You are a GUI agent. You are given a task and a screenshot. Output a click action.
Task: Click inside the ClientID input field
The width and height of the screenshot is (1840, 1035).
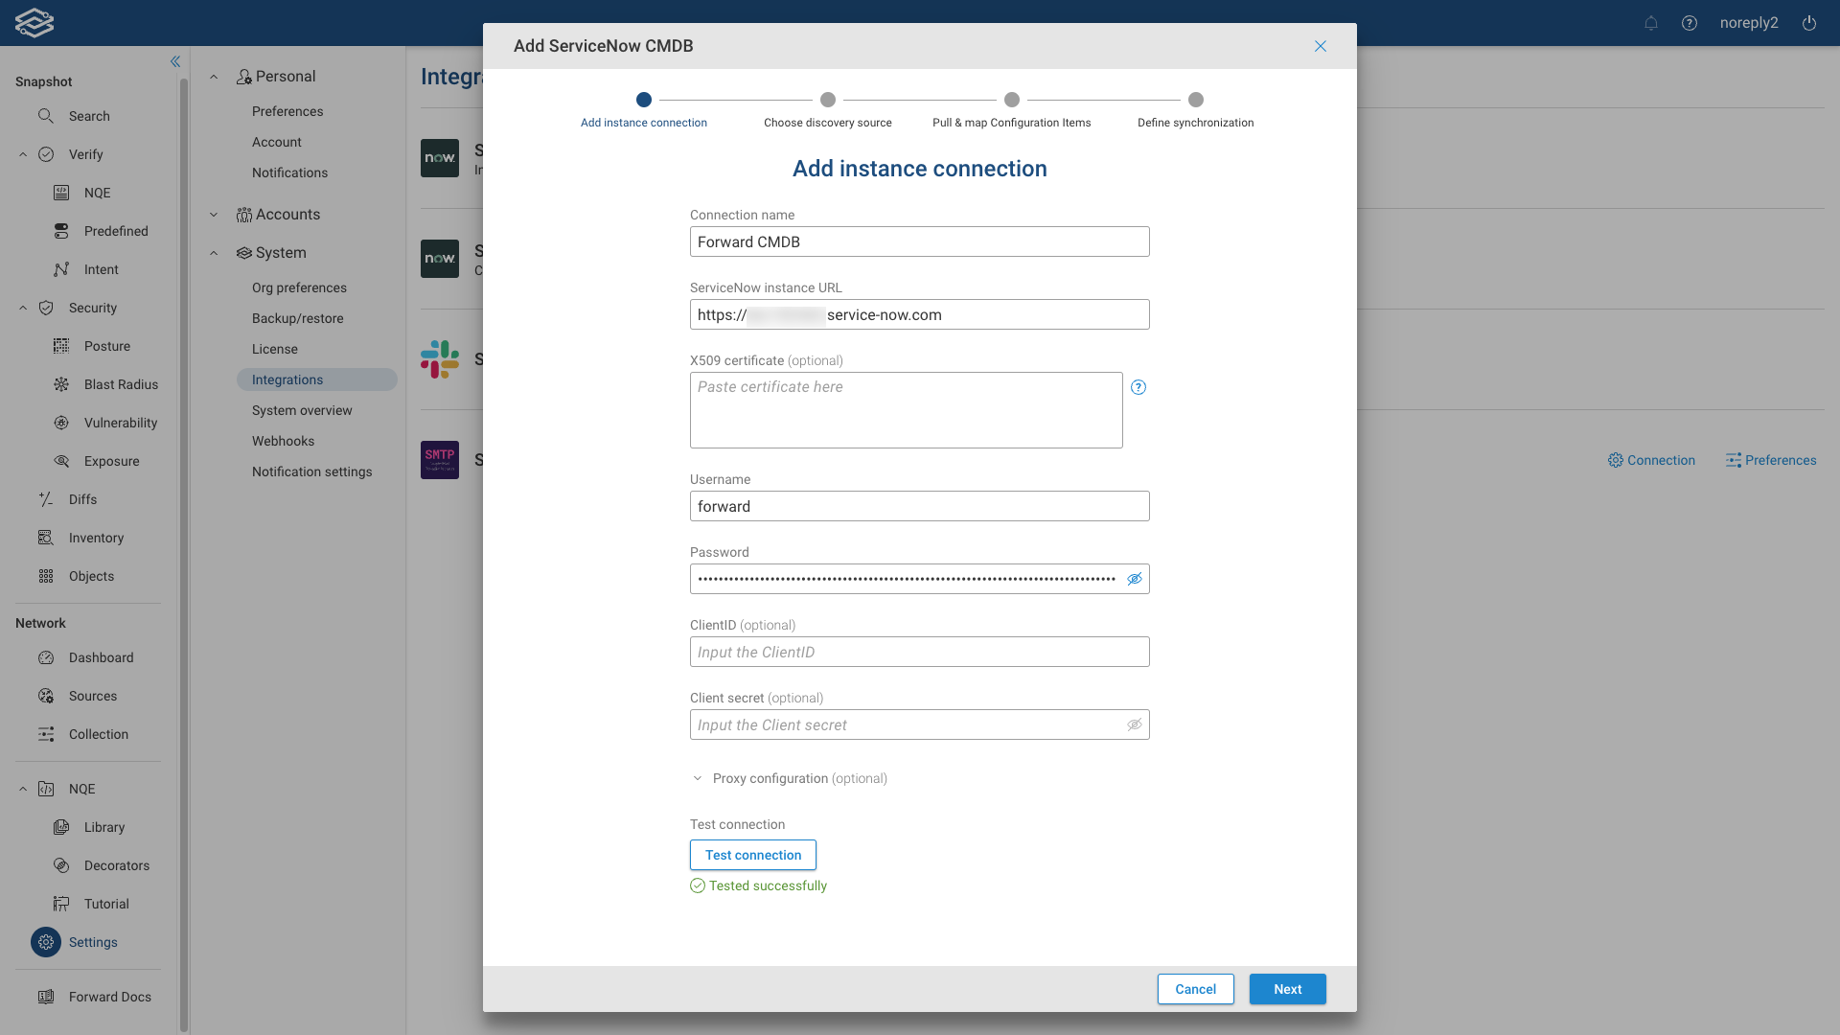919,652
